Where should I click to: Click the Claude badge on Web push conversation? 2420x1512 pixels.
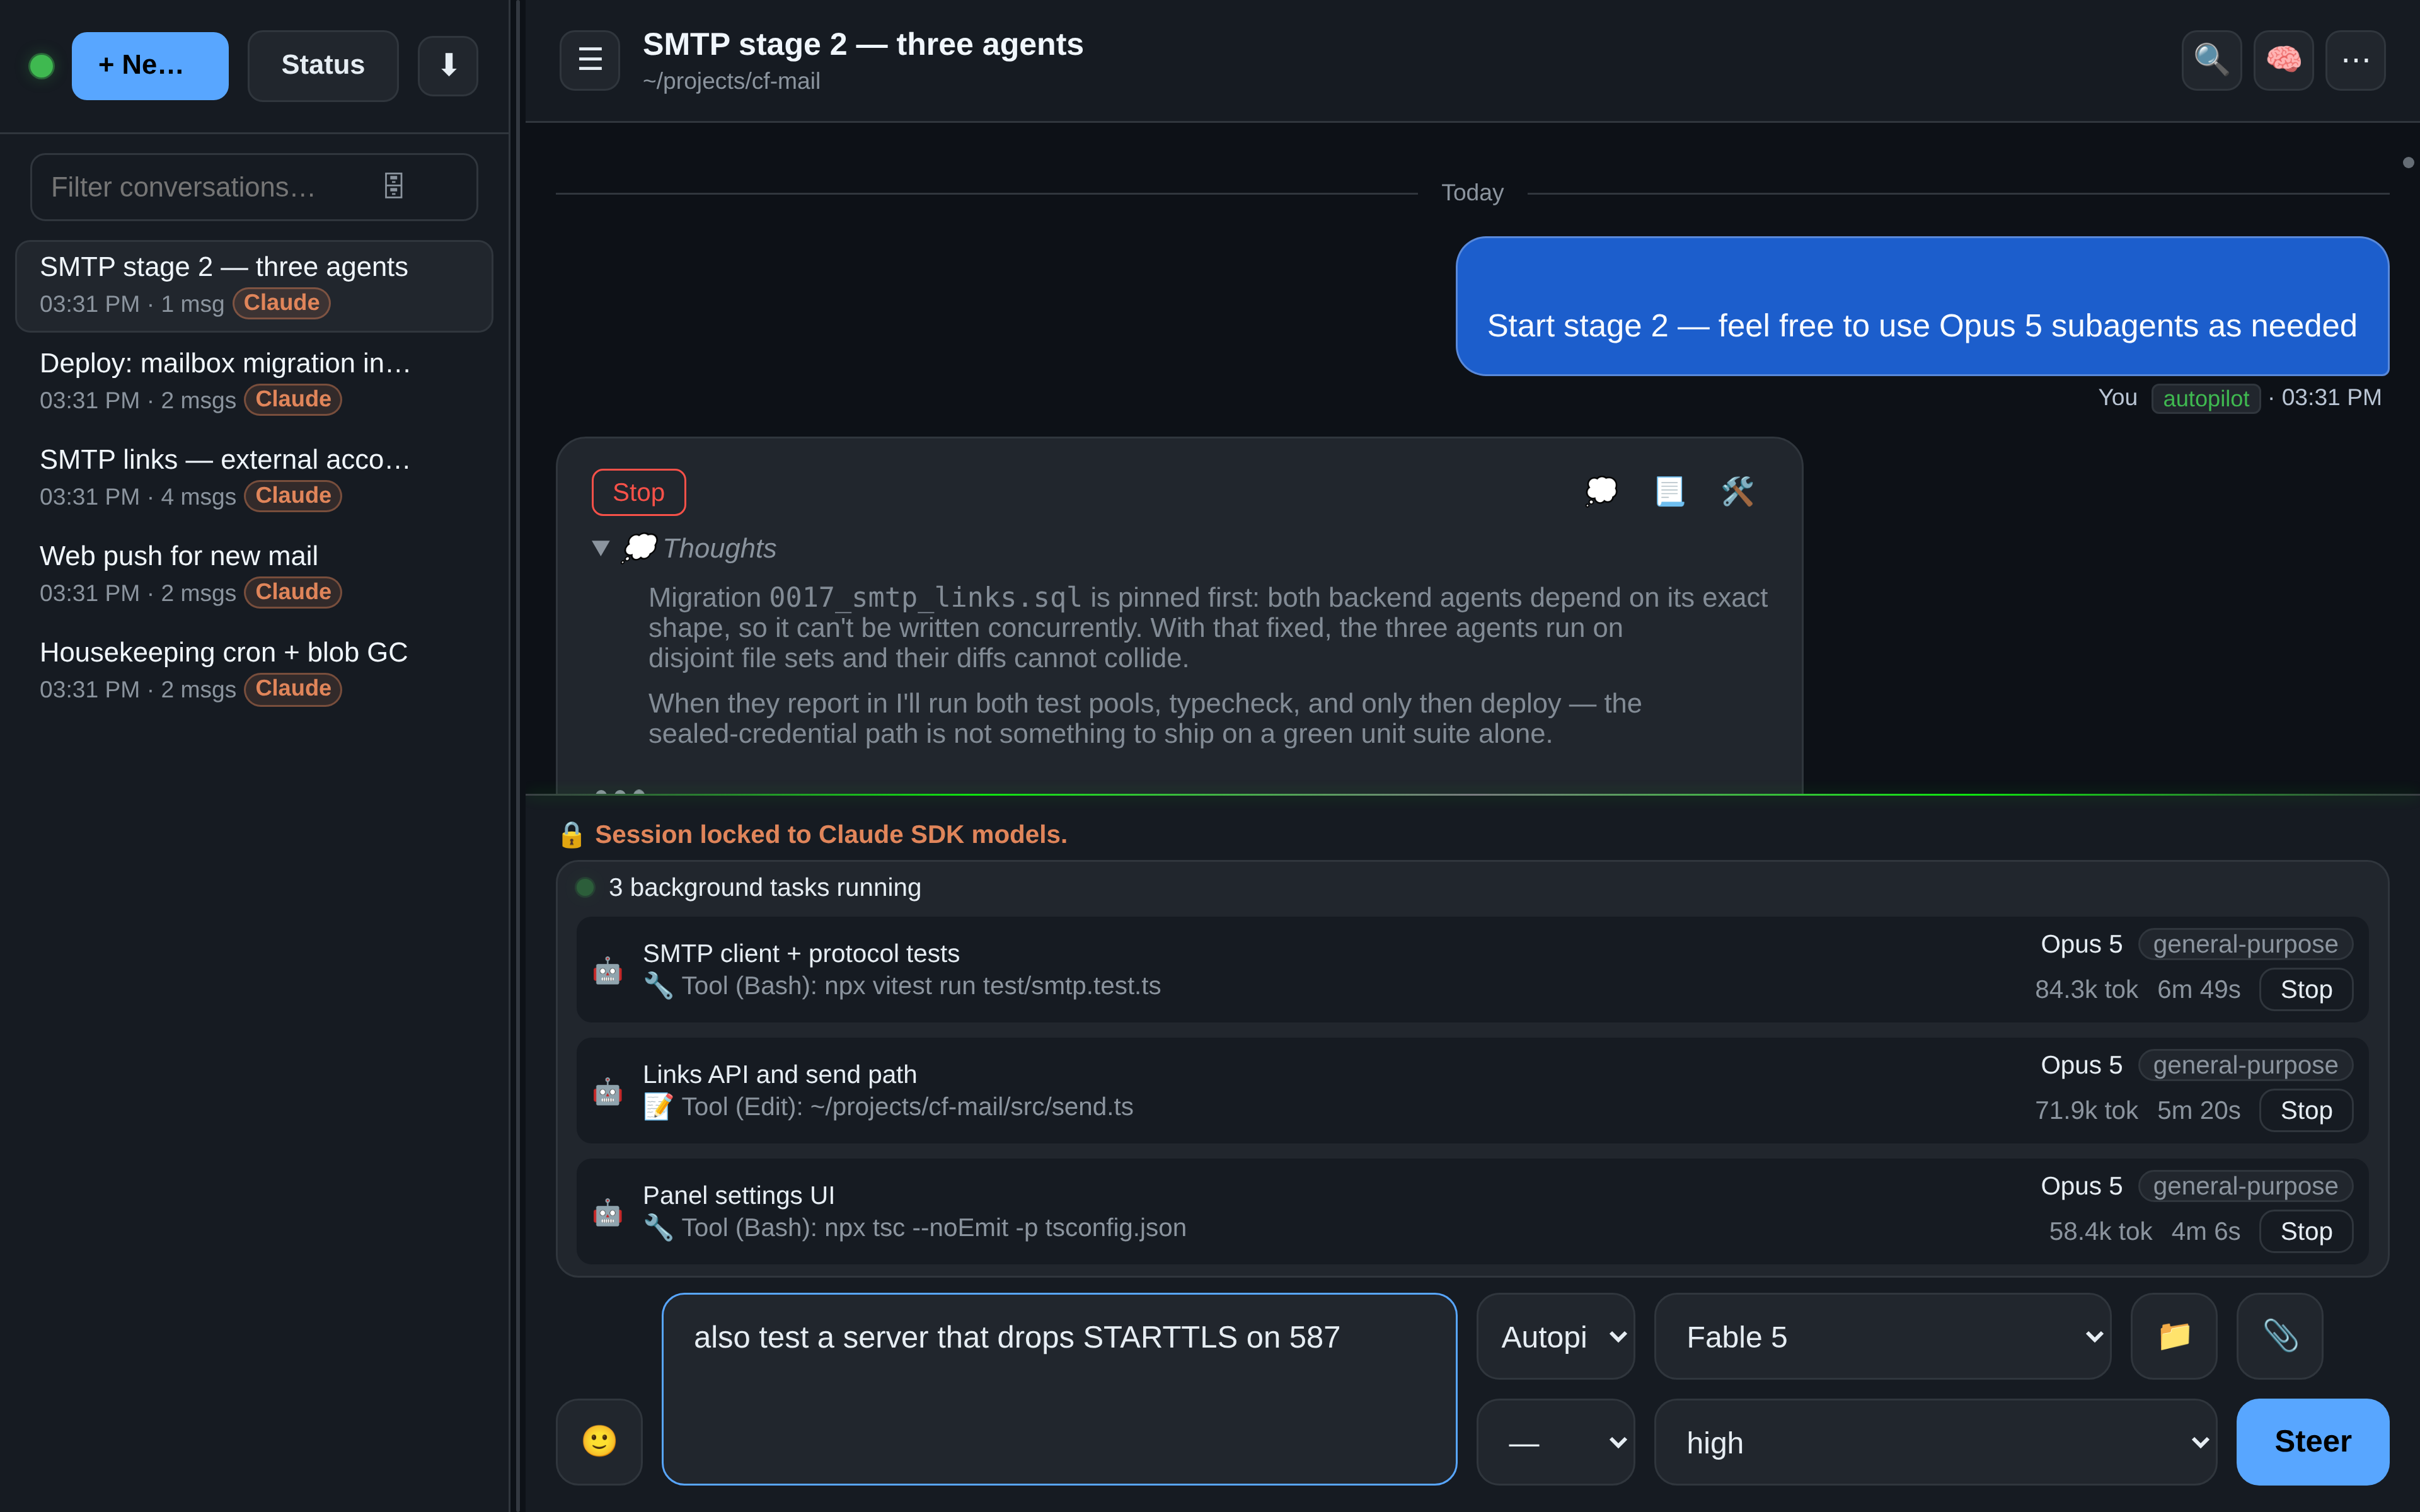click(x=293, y=592)
